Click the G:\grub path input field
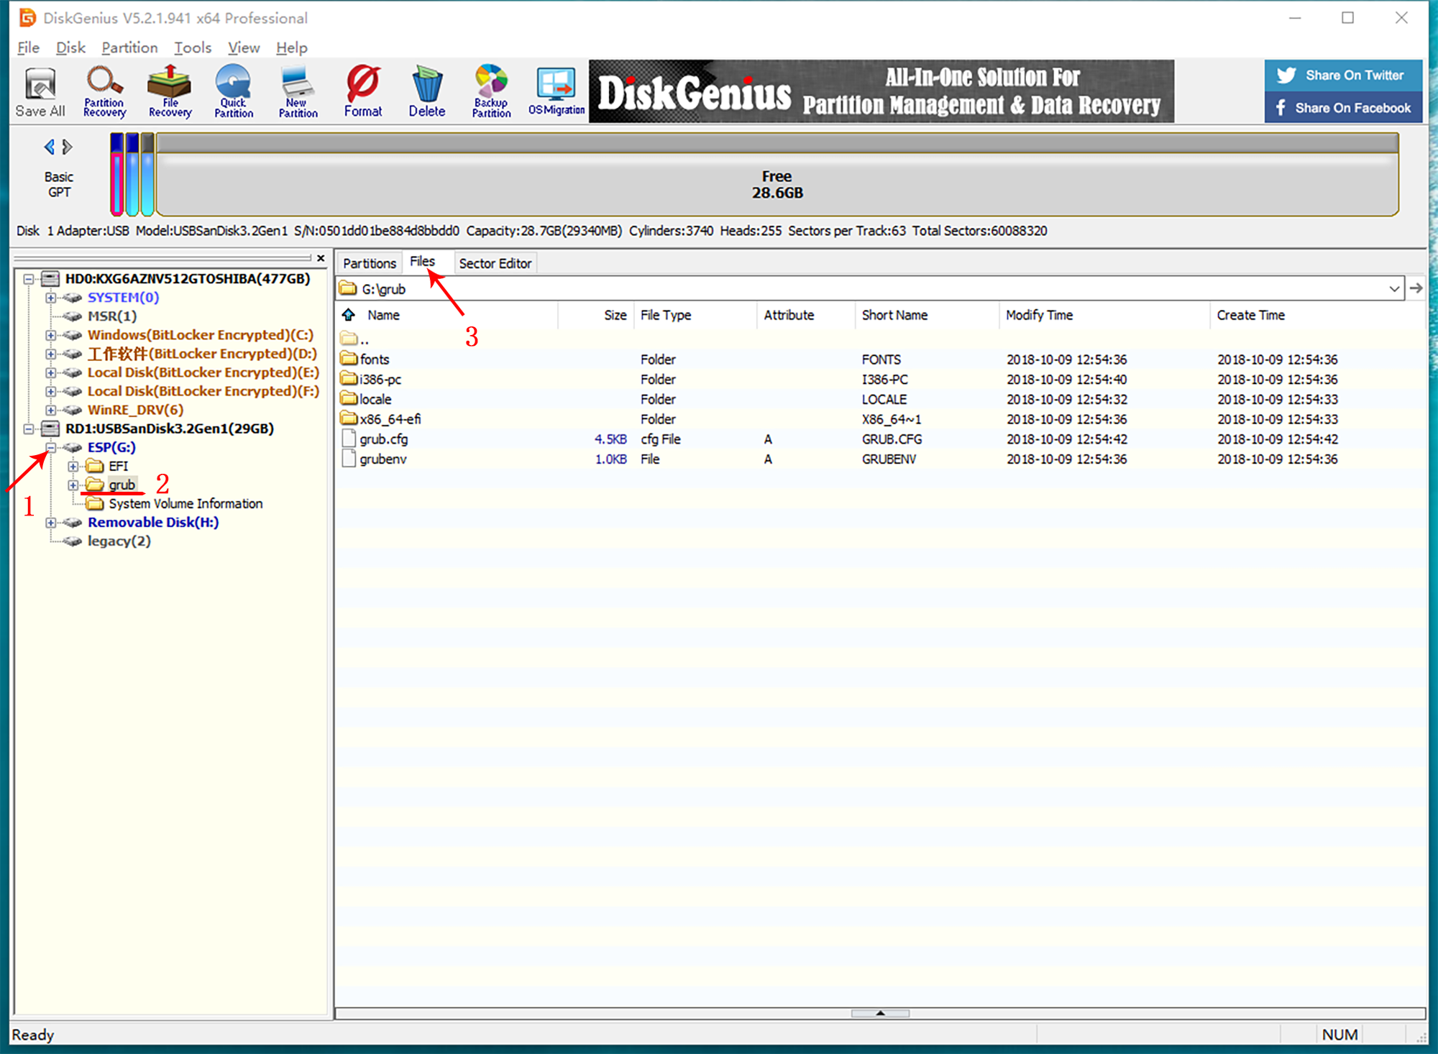 (x=870, y=288)
